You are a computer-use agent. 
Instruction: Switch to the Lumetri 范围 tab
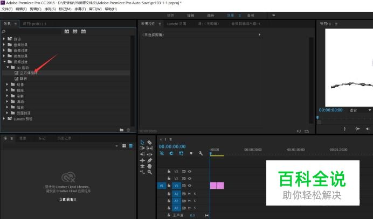(176, 24)
